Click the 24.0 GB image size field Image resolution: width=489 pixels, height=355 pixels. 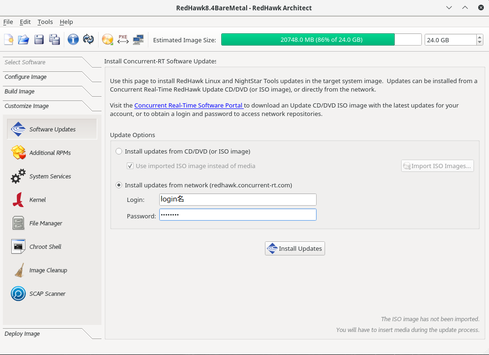[x=450, y=40]
